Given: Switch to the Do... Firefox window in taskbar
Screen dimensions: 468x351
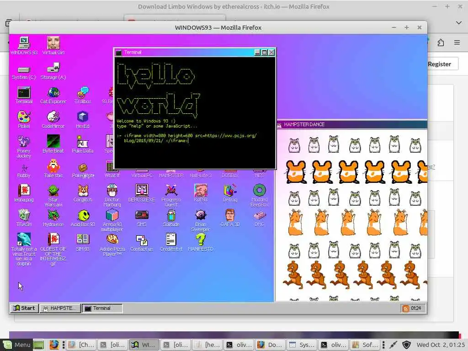Looking at the screenshot, I should point(270,345).
